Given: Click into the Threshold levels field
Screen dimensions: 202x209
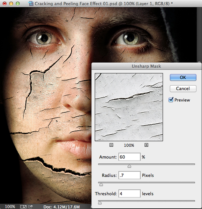Looking at the screenshot, I should pyautogui.click(x=129, y=194).
